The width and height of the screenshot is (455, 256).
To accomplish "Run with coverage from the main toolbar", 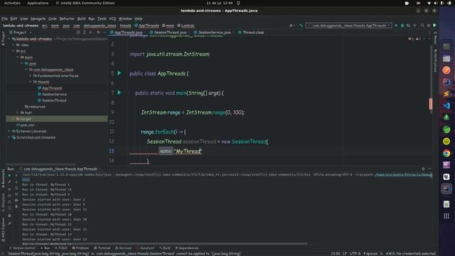I will tap(408, 26).
